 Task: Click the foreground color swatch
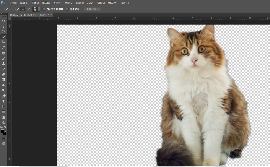[x=3, y=131]
